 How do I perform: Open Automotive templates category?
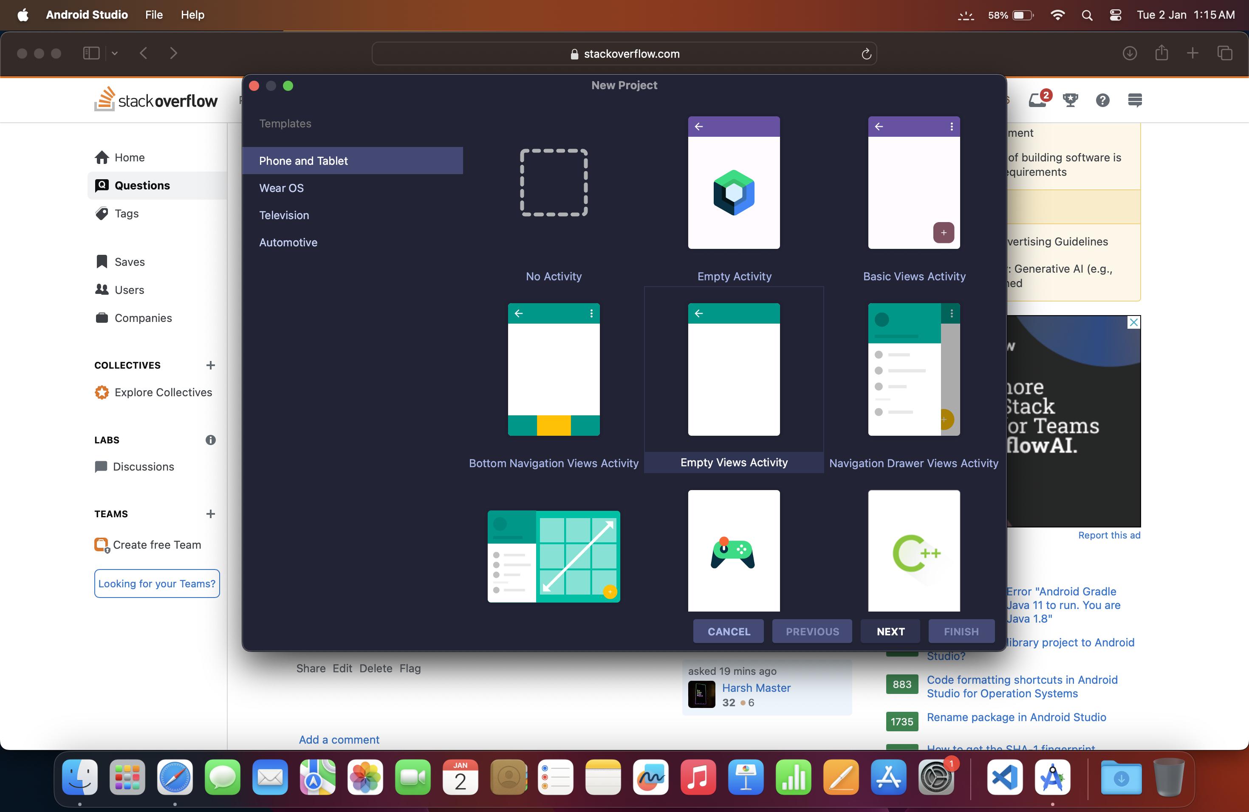pyautogui.click(x=288, y=242)
